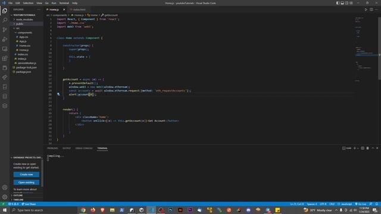
Task: Open the Extensions view in activity bar
Action: [5, 58]
